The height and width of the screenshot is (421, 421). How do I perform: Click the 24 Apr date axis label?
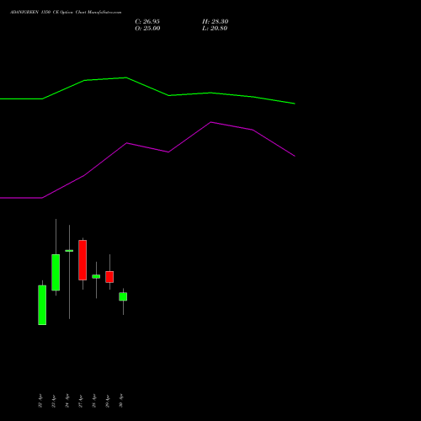67,401
